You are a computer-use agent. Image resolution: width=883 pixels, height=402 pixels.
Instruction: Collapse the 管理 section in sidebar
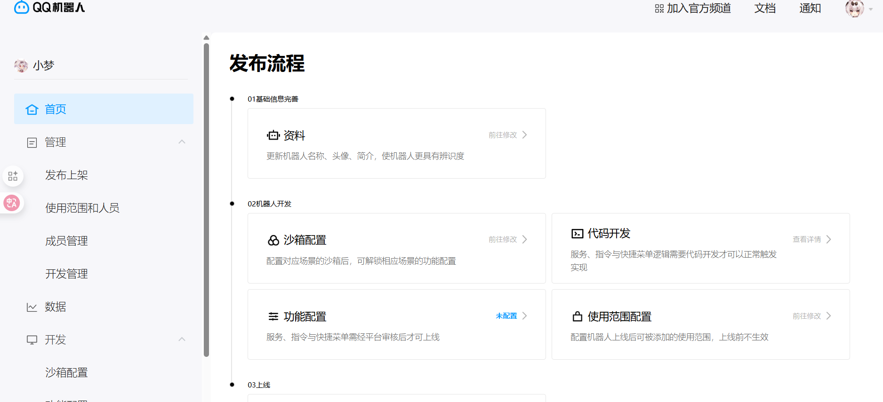pyautogui.click(x=182, y=142)
